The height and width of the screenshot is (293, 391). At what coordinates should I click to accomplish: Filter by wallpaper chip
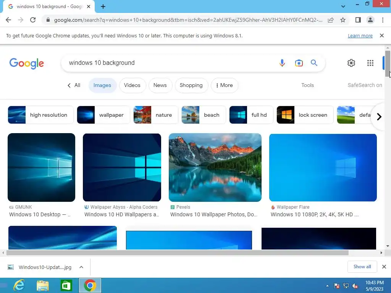[x=103, y=115]
